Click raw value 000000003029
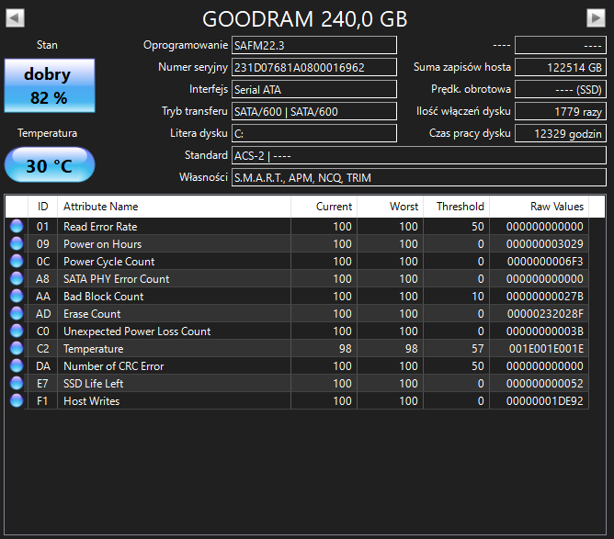 (545, 243)
